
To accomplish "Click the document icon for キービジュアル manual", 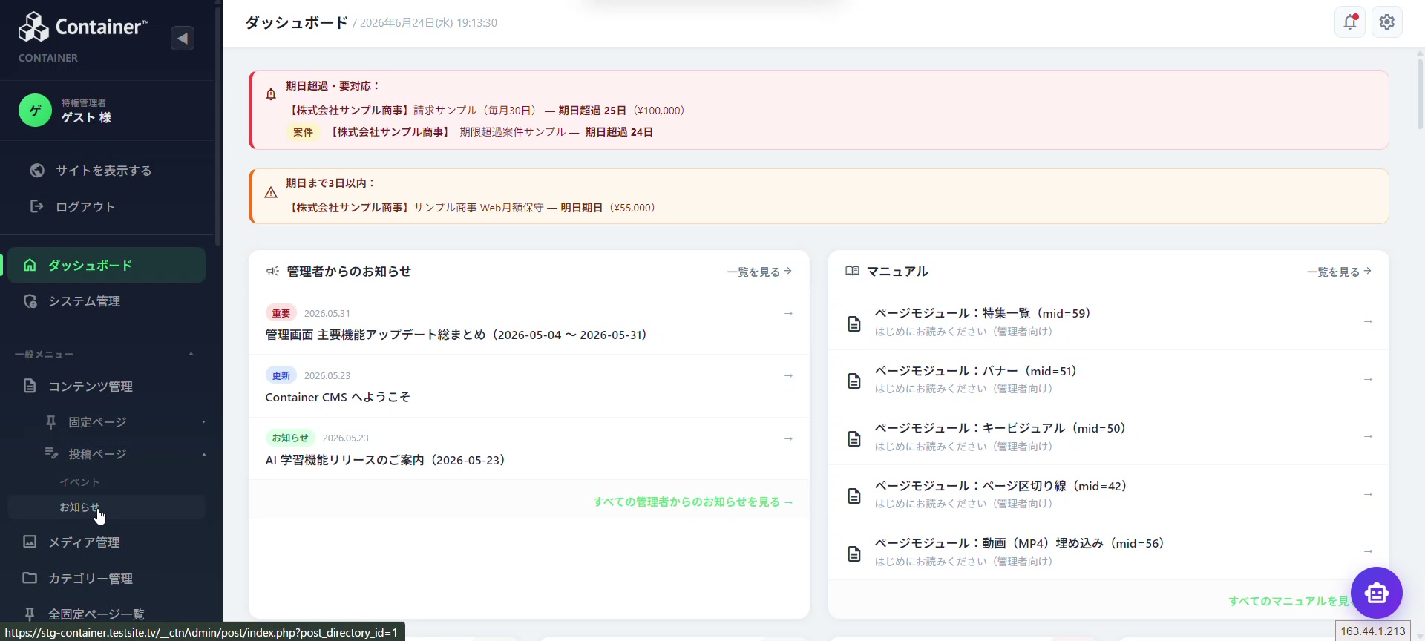I will coord(854,438).
